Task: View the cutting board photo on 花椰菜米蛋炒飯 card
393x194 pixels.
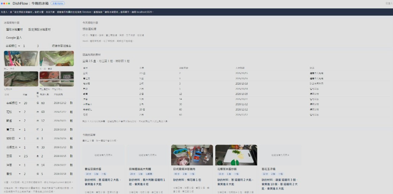Action: pos(236,155)
